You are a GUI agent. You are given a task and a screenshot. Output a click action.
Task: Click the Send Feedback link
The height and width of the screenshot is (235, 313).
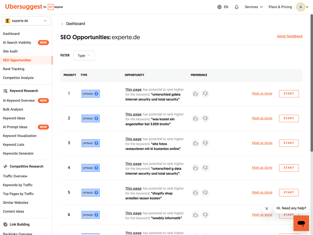pyautogui.click(x=290, y=36)
